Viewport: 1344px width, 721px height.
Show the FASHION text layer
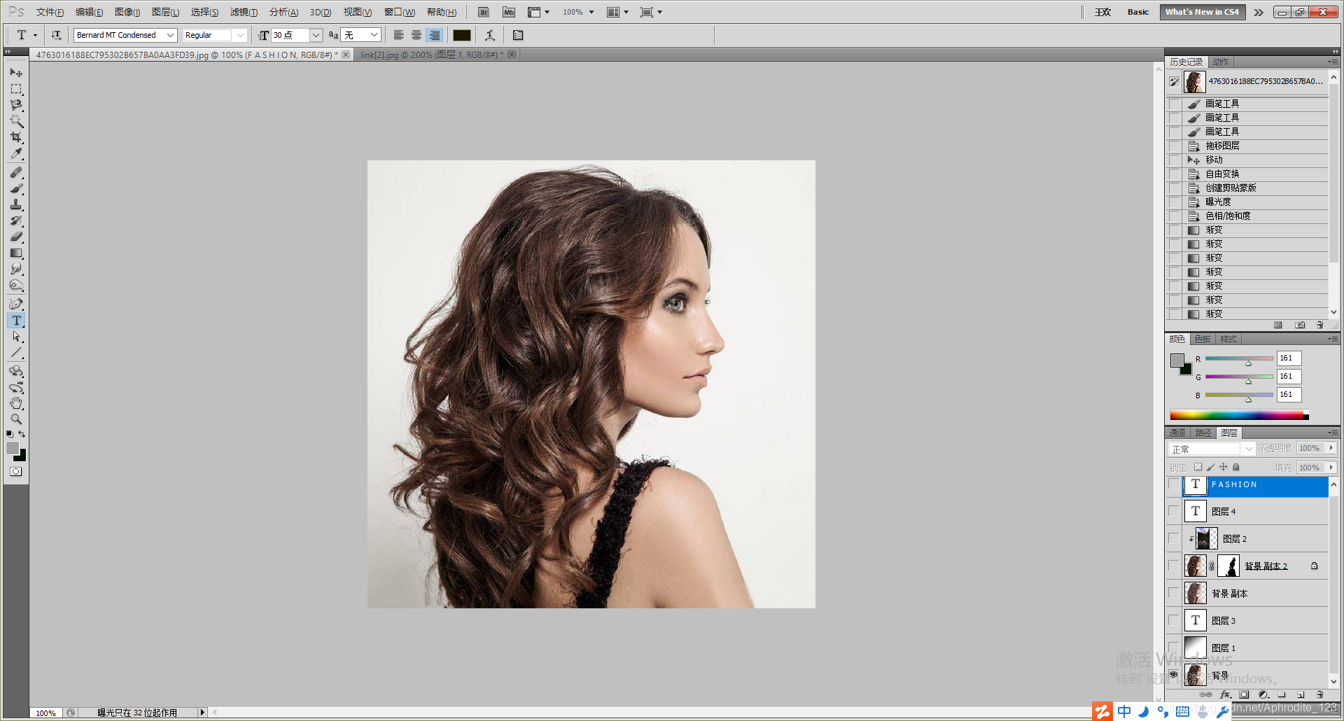(1174, 484)
